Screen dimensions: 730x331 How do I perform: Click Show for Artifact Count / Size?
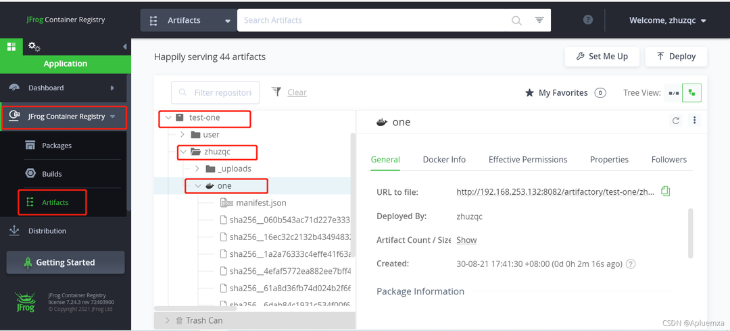(466, 240)
